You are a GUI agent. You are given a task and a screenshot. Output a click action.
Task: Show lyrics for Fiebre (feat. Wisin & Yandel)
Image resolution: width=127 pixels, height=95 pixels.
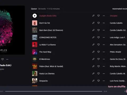coord(93,66)
